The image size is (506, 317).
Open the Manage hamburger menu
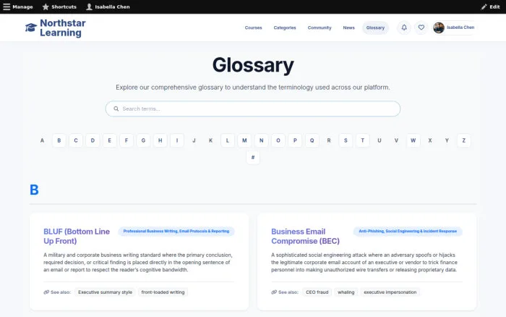(x=18, y=7)
